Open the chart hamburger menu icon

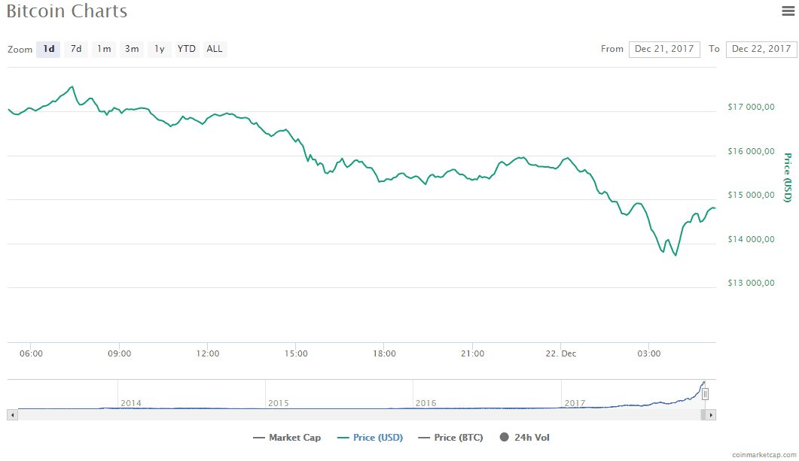(x=788, y=11)
